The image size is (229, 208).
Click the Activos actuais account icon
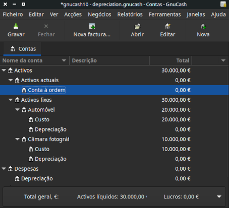pos(17,80)
